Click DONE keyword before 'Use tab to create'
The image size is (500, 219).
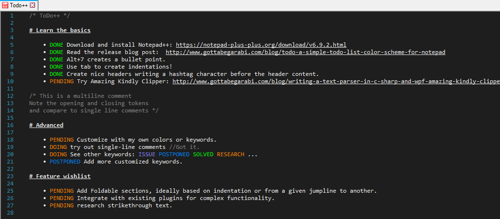[57, 67]
